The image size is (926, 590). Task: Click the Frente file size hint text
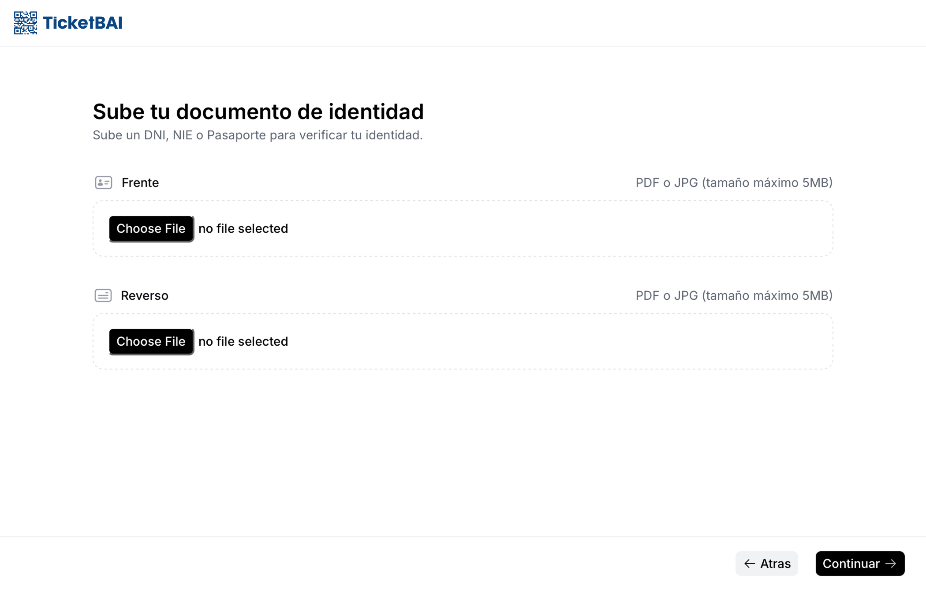734,183
